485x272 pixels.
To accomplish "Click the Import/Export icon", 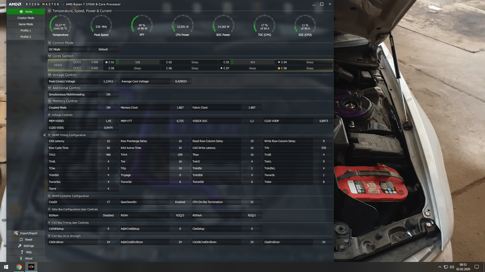I will 16,233.
